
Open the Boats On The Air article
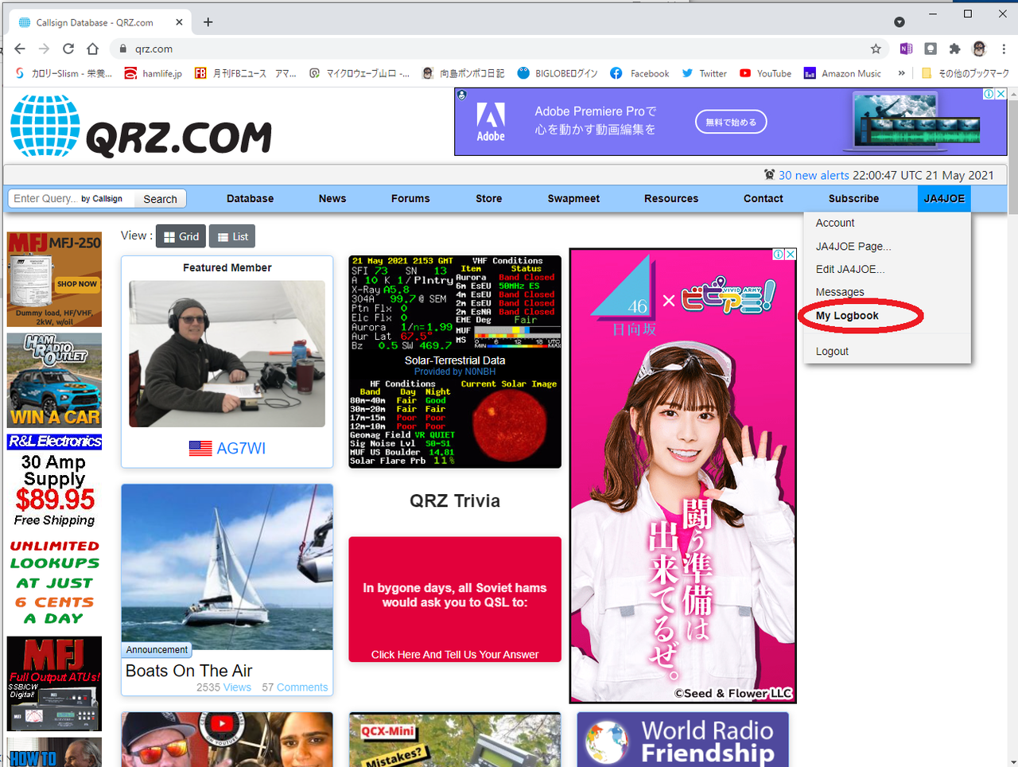point(189,671)
